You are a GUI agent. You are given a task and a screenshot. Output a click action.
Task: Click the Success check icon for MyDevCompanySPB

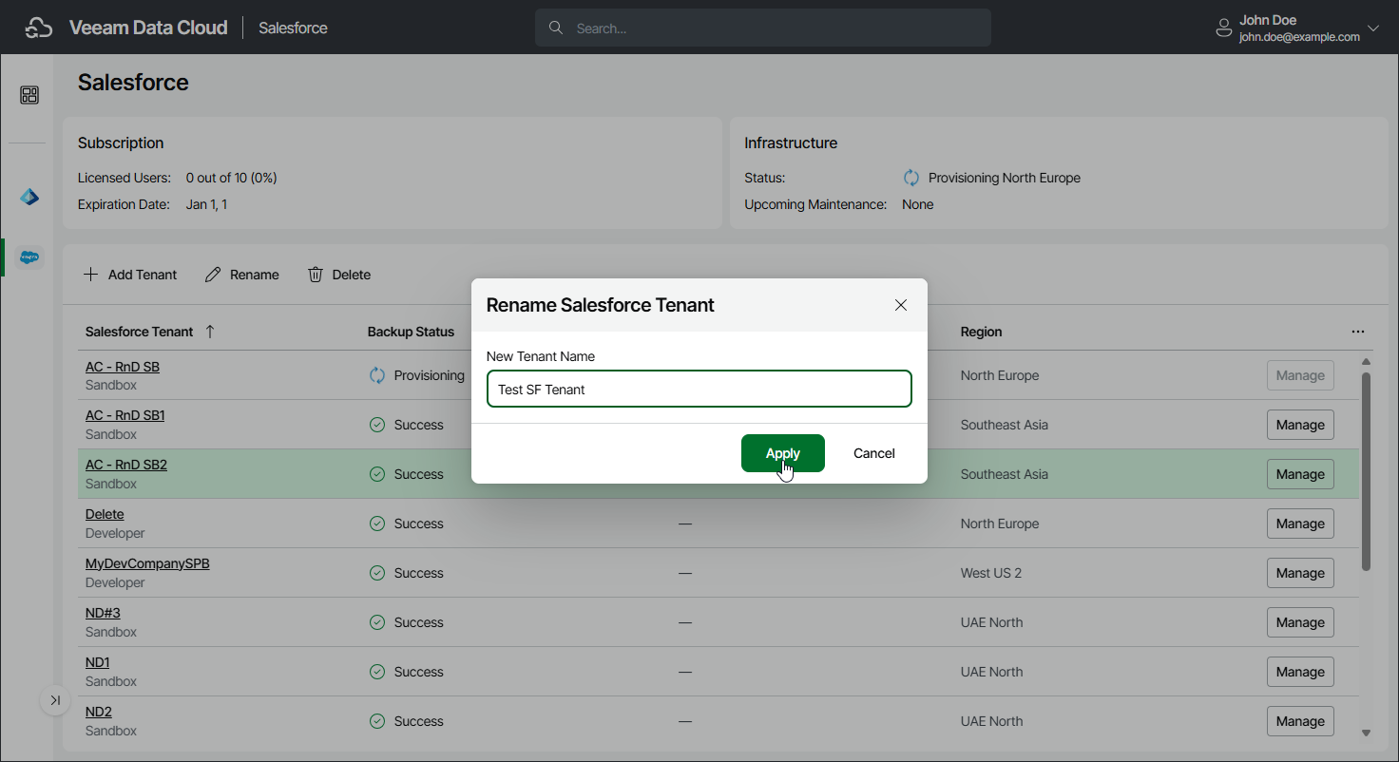point(377,573)
